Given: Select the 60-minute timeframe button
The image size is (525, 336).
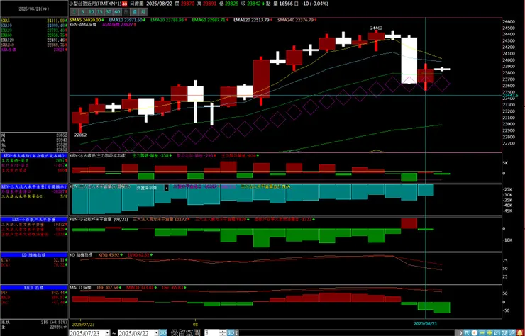Looking at the screenshot, I should click(117, 12).
